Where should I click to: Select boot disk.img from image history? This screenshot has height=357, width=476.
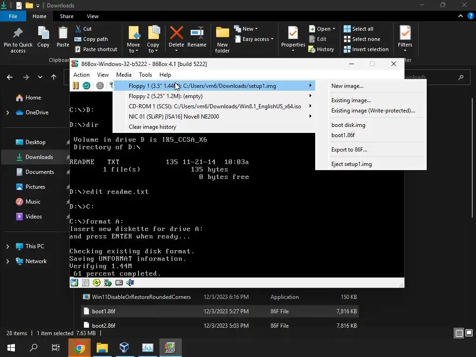pos(371,125)
